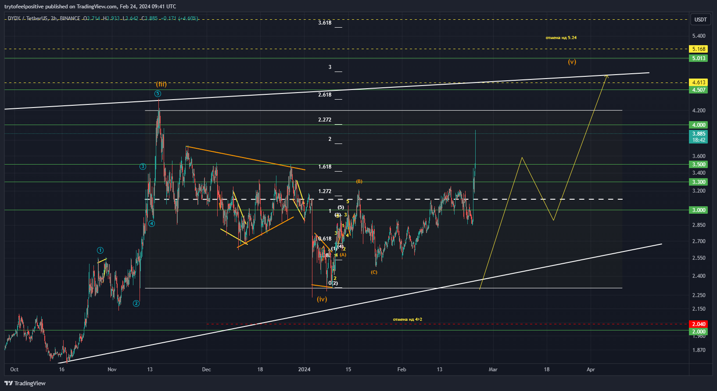Click the 0.618 Fibonacci level label
Viewport: 717px width, 391px height.
pos(325,239)
